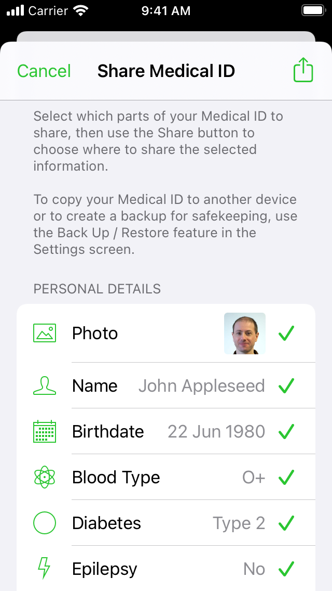Toggle the Epilepsy checkmark
This screenshot has height=591, width=332.
tap(286, 569)
